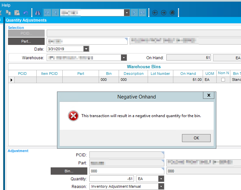Click the Part field in the Selection section

87,41
